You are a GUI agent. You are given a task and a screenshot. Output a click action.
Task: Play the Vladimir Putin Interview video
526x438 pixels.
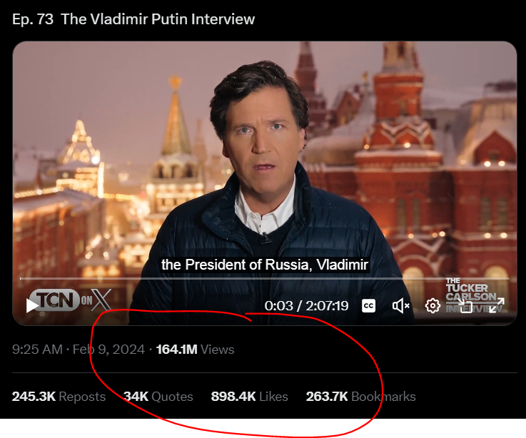(32, 305)
